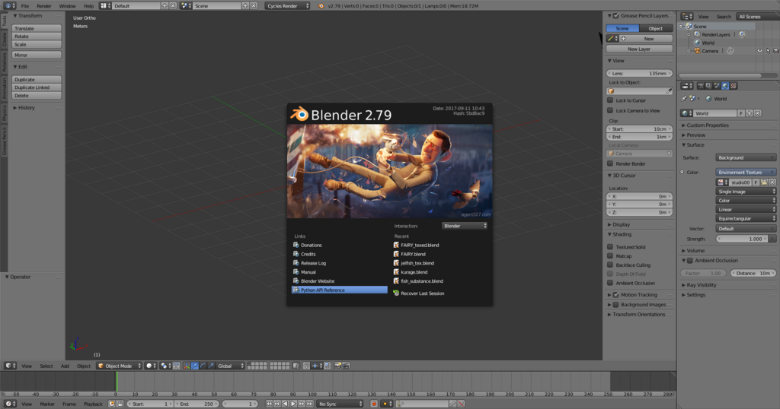Click the Camera renderable icon in outliner
Screen dimensions: 780x409
pyautogui.click(x=775, y=51)
